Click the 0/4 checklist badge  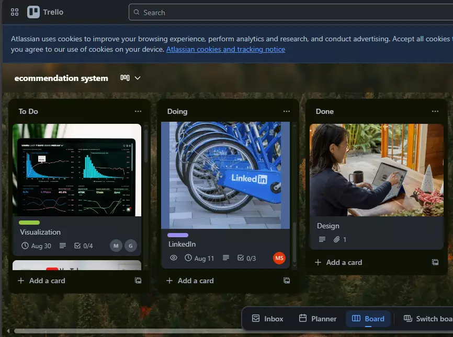coord(84,246)
